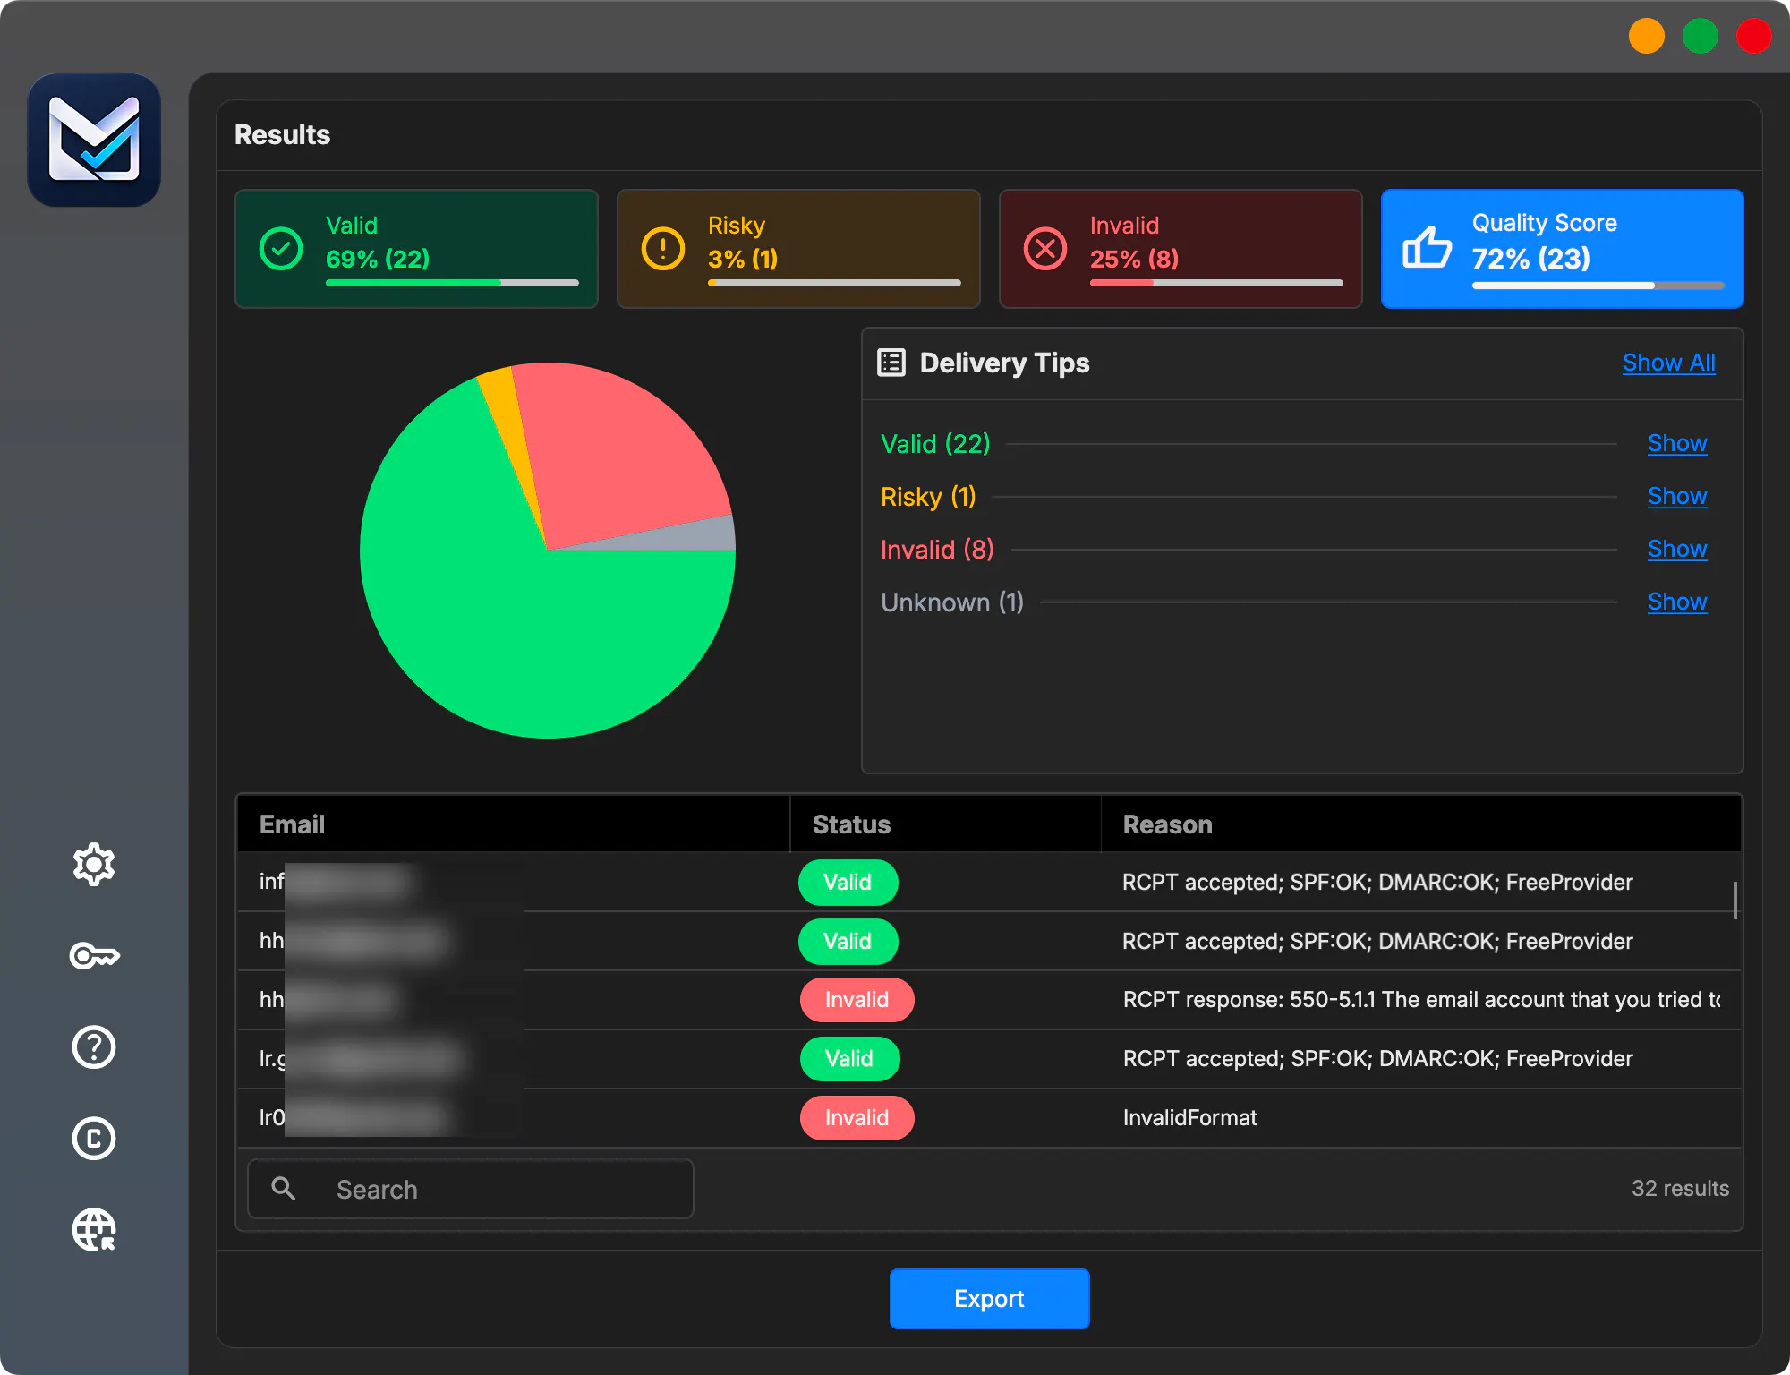Image resolution: width=1790 pixels, height=1375 pixels.
Task: Show tips for Risky (1)
Action: click(1677, 496)
